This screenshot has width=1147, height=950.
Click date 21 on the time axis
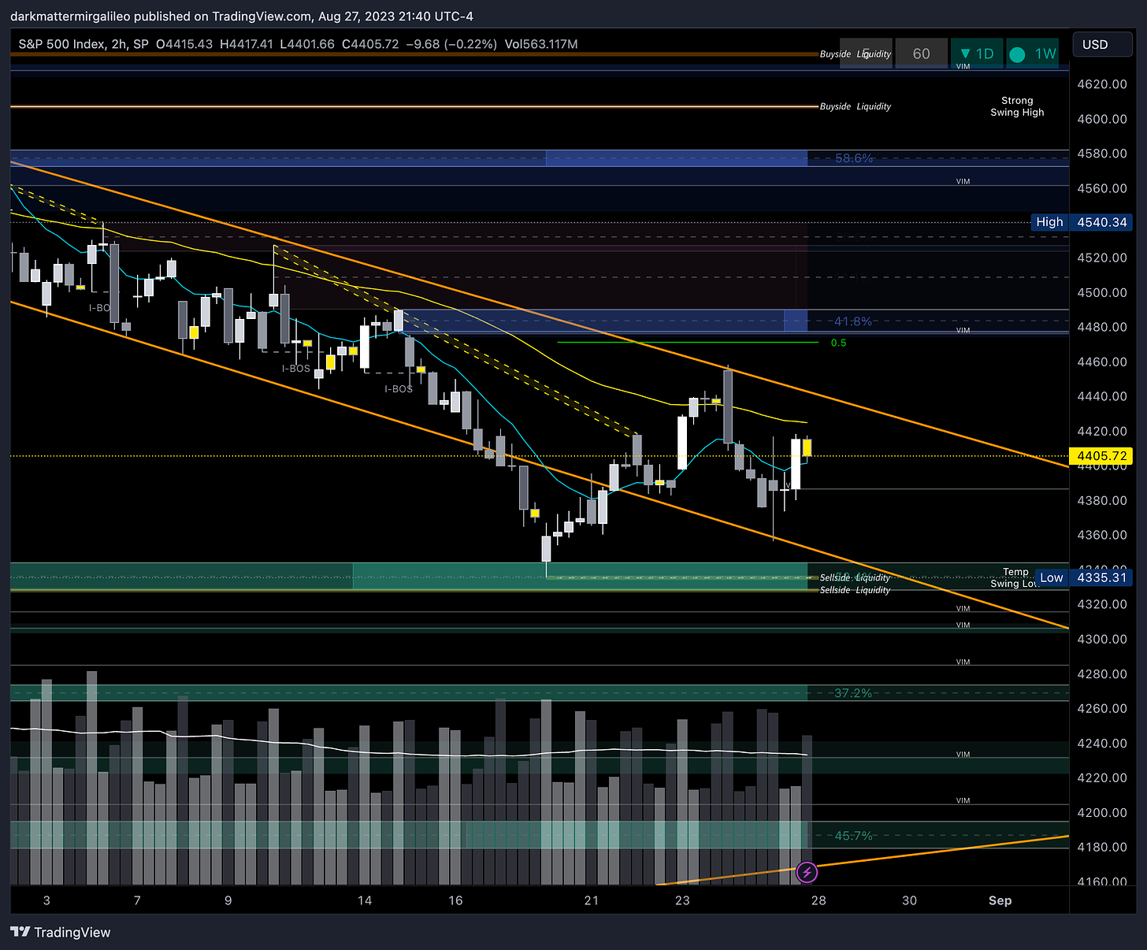click(x=592, y=900)
